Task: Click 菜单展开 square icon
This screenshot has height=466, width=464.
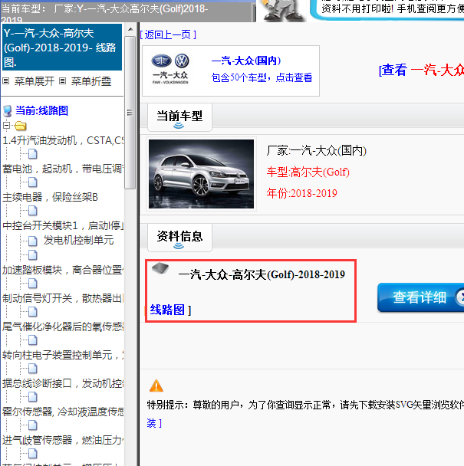Action: (x=6, y=80)
